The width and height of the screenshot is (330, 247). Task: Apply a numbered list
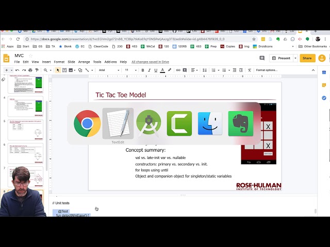pos(213,70)
